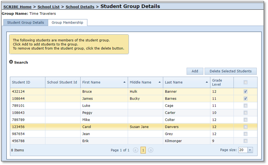
Task: Click first name Peggy
Action: (x=87, y=113)
